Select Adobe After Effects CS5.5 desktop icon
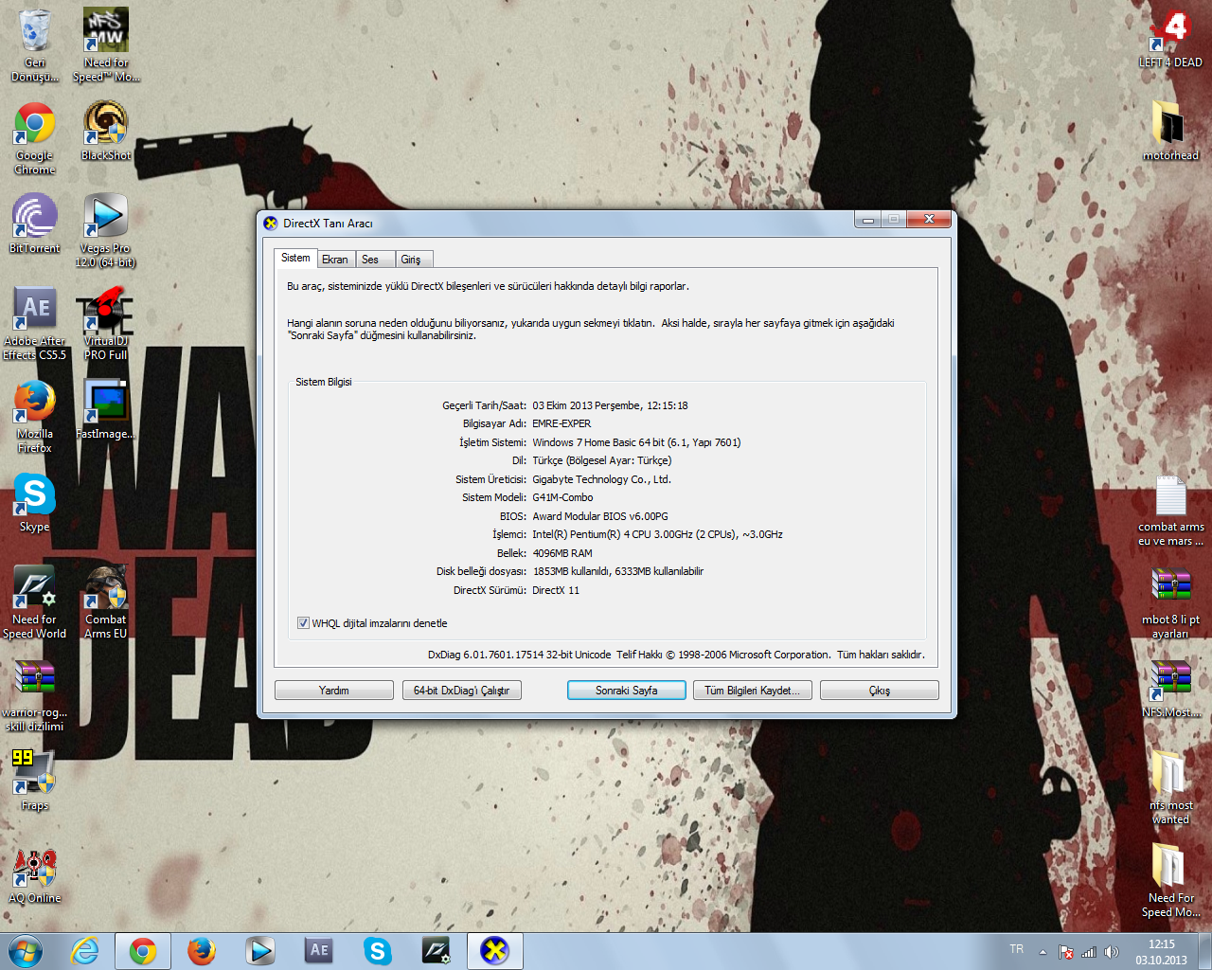Viewport: 1212px width, 970px height. (35, 324)
